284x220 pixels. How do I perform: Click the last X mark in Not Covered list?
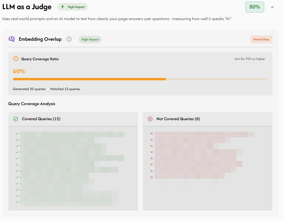152,177
